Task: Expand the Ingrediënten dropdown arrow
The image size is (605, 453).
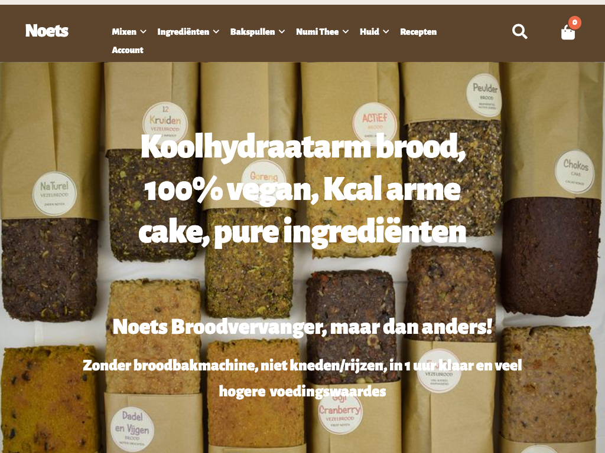Action: [x=216, y=32]
